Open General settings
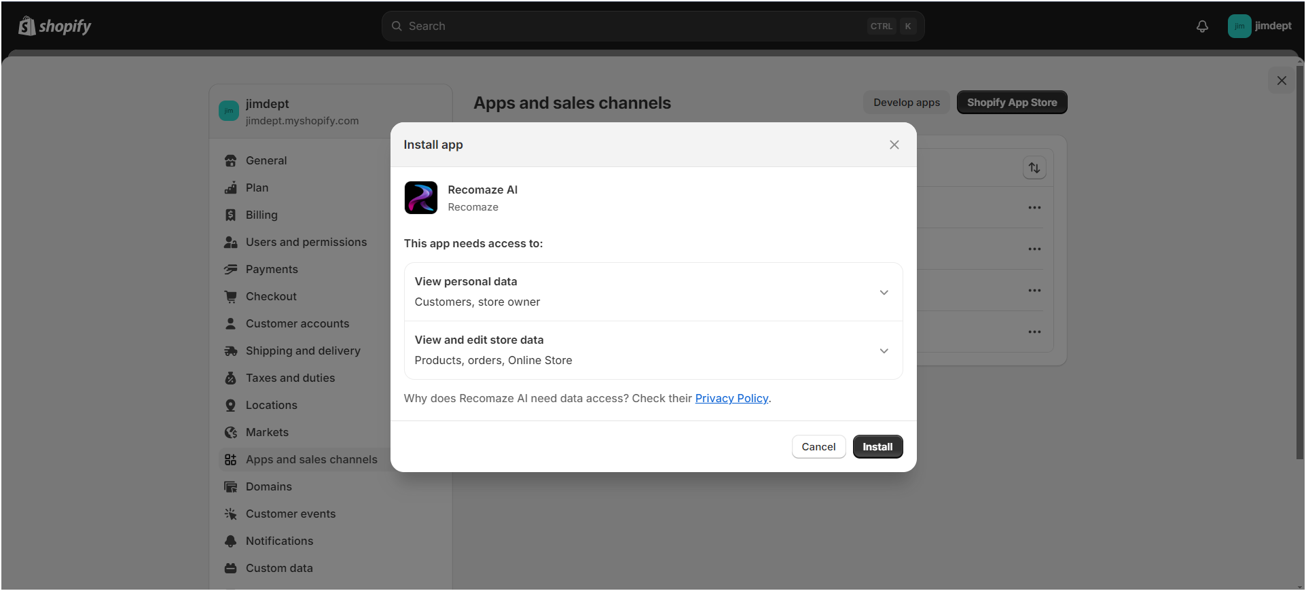 click(266, 160)
